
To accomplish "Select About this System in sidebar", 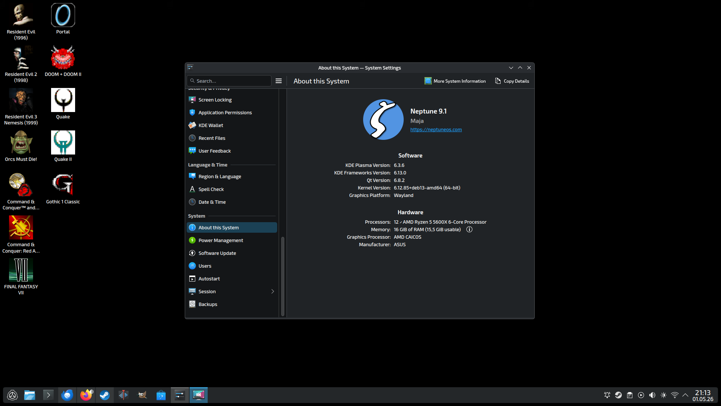I will coord(232,227).
